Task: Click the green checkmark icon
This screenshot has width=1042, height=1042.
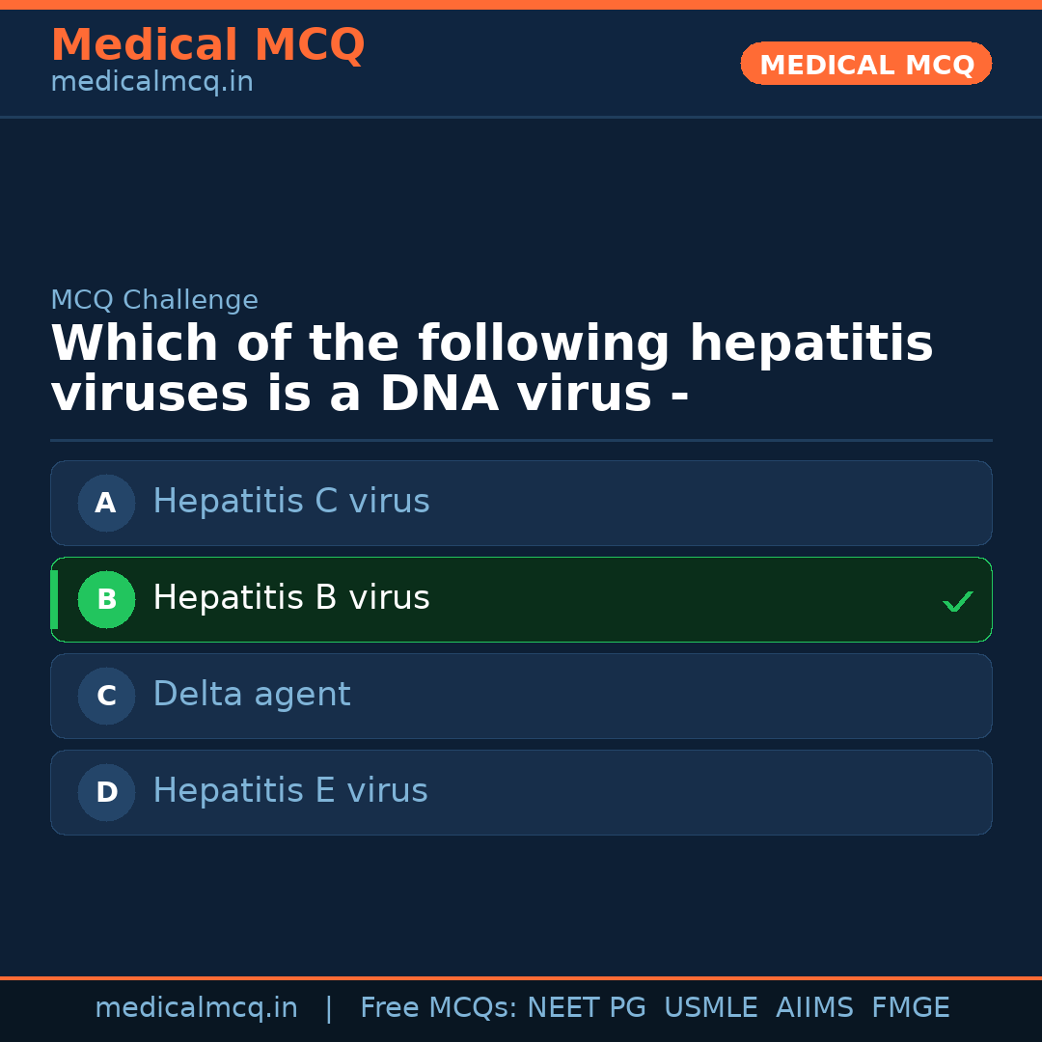Action: (x=957, y=601)
